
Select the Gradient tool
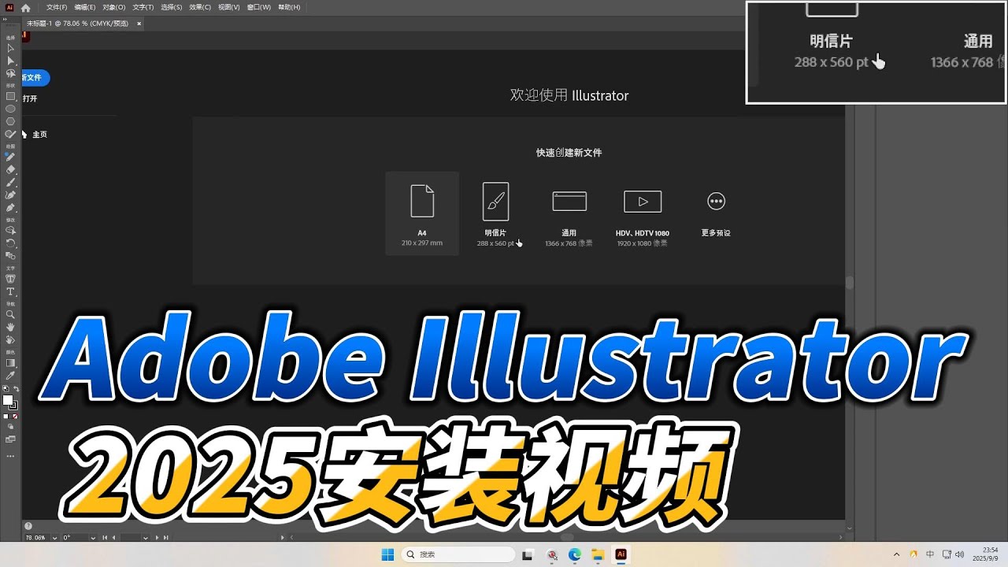(x=10, y=363)
